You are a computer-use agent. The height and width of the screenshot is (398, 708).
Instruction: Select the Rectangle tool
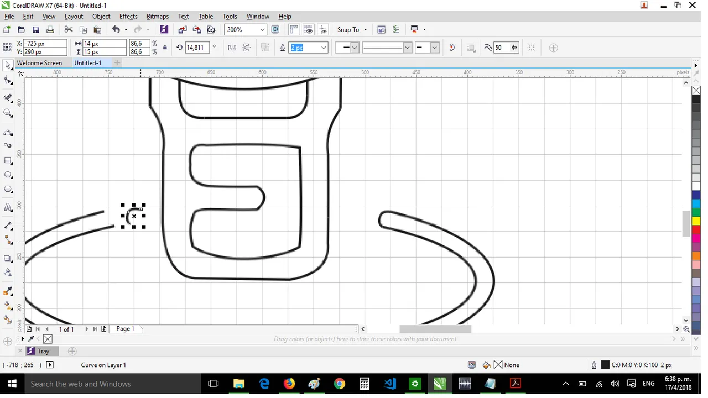[x=8, y=161]
